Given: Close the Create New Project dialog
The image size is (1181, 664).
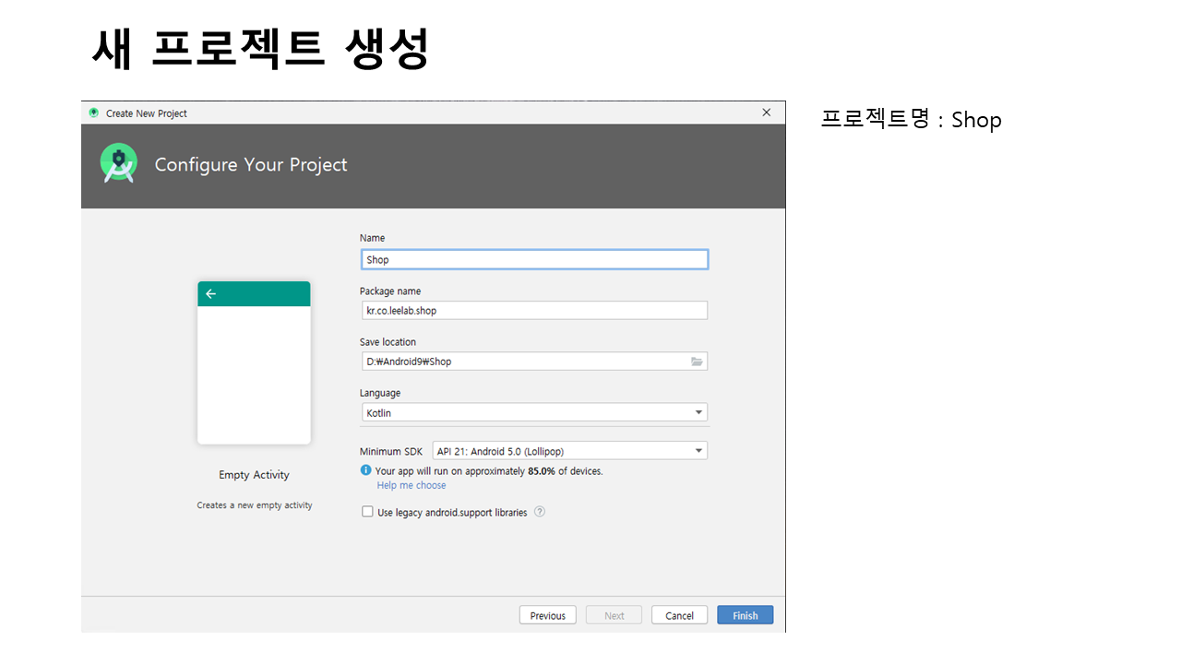Looking at the screenshot, I should [x=766, y=113].
